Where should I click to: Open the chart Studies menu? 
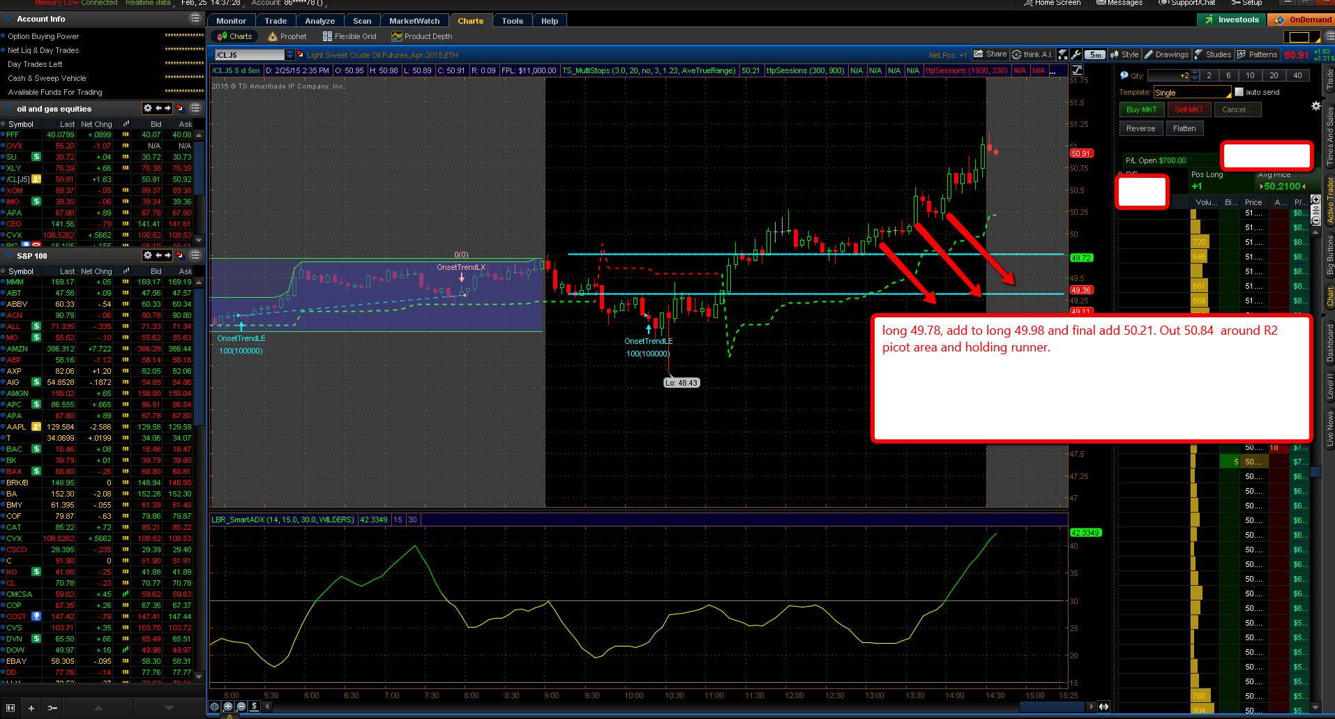tap(1213, 54)
